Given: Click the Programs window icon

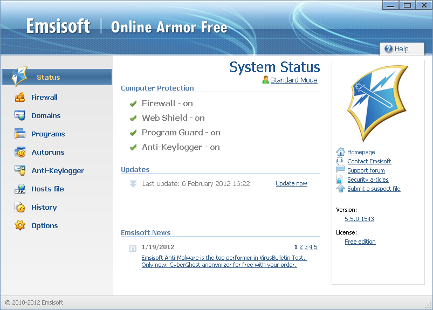Looking at the screenshot, I should click(20, 134).
